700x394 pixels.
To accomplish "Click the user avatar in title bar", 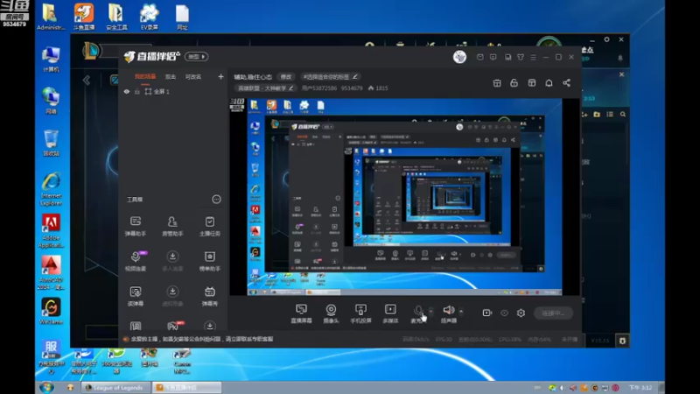I will point(459,57).
